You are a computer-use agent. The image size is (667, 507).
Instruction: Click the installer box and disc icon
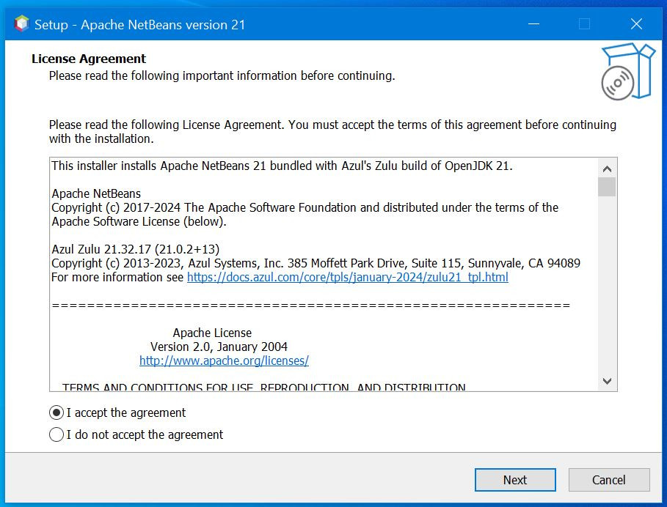tap(626, 71)
